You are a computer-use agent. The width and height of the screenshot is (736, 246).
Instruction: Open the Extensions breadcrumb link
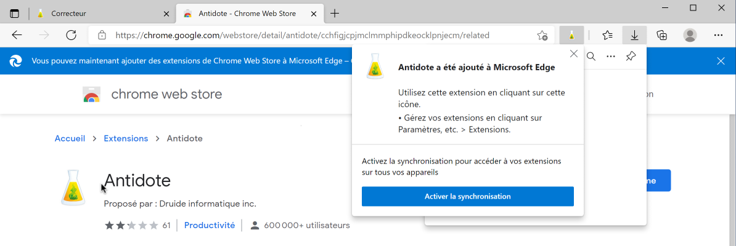pos(126,138)
